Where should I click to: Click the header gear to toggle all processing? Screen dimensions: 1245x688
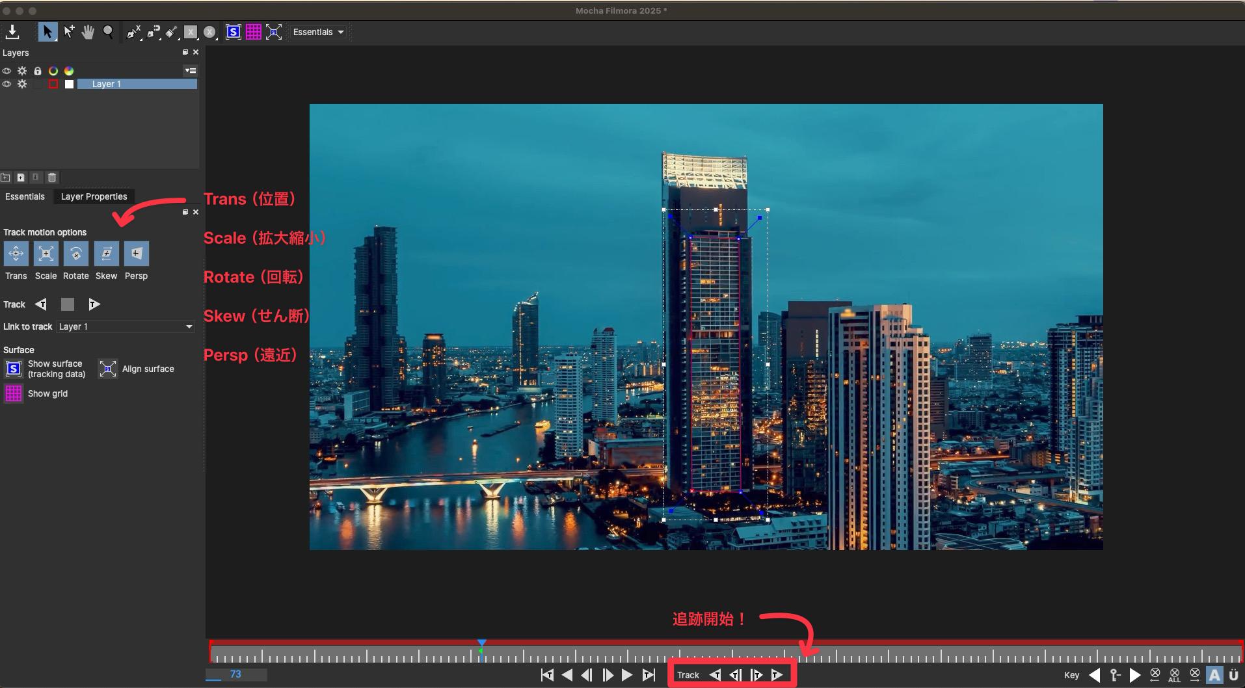tap(22, 71)
